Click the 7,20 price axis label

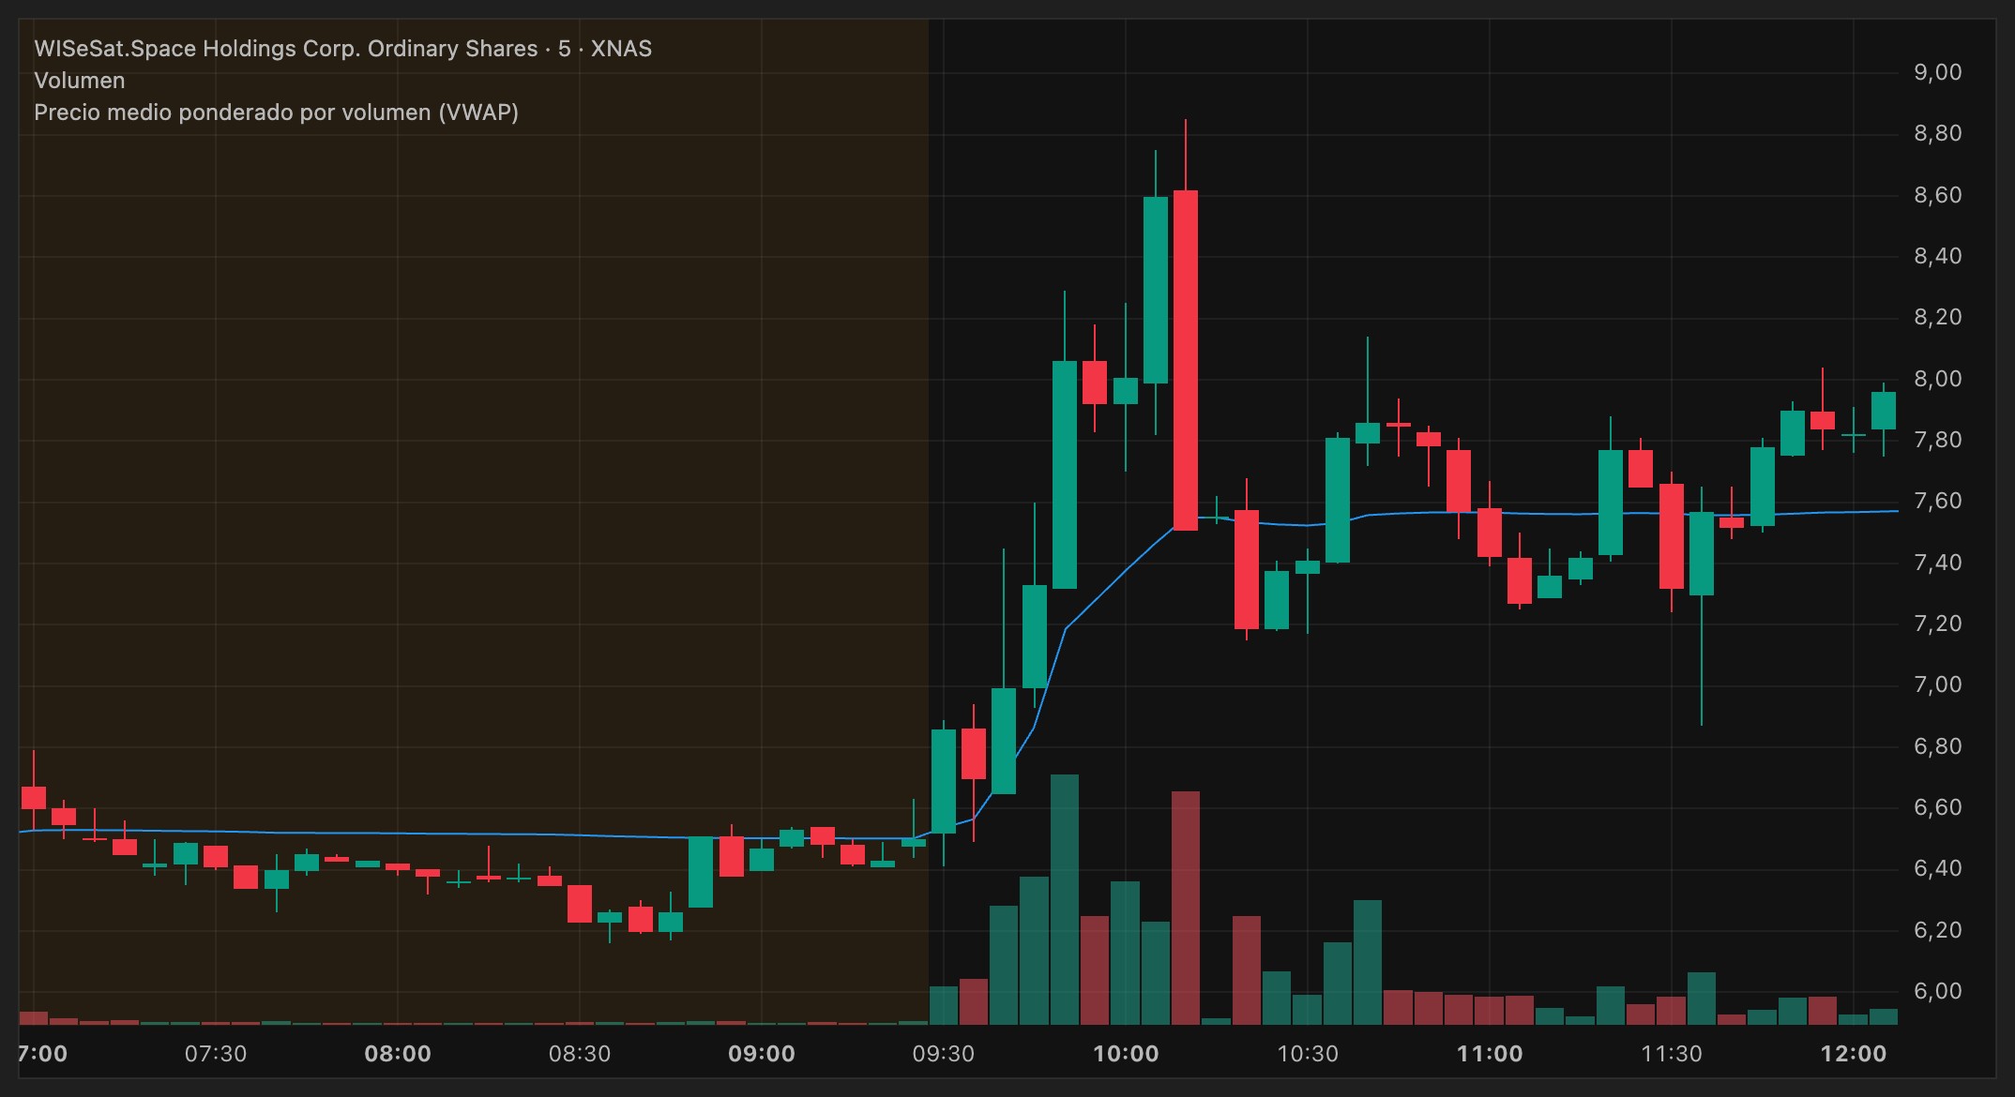(1937, 624)
